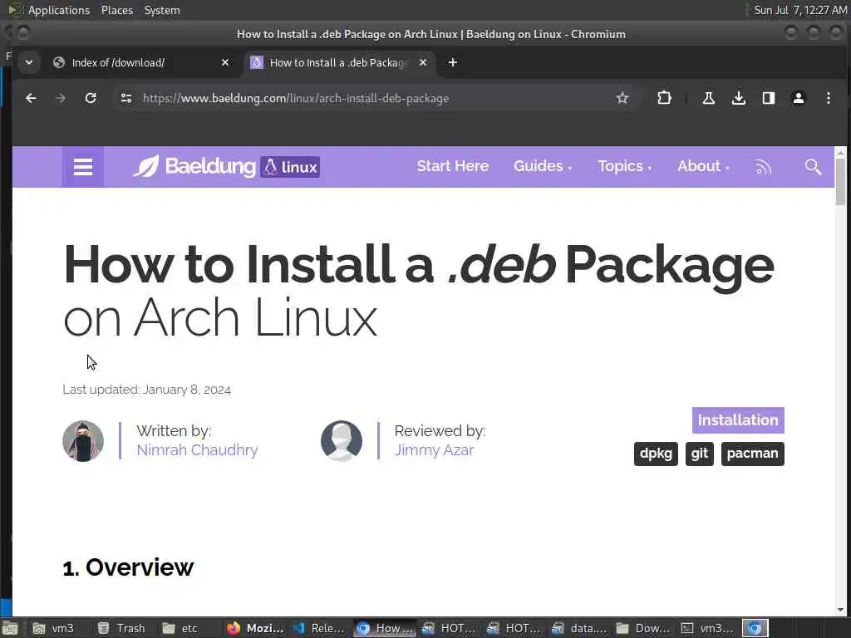Switch to the Mozilla Firefox taskbar window

pyautogui.click(x=255, y=628)
